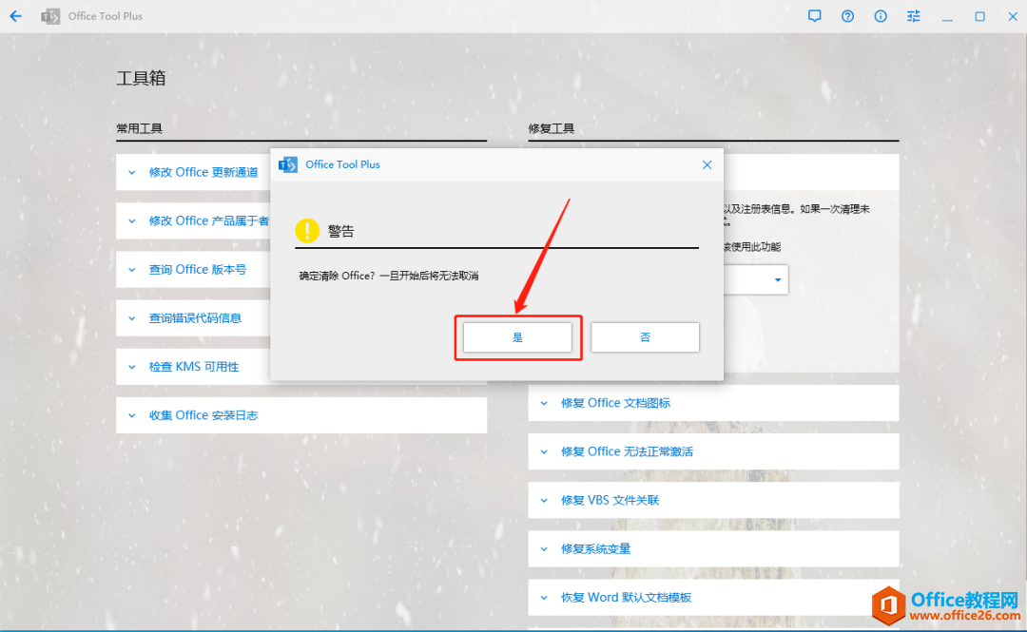1027x632 pixels.
Task: Expand 查询 Office 版本号 chevron
Action: (x=132, y=269)
